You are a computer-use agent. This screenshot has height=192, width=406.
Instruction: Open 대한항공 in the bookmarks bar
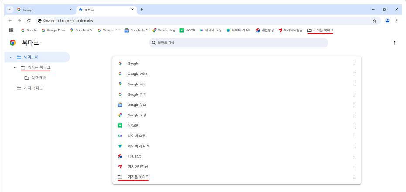265,30
